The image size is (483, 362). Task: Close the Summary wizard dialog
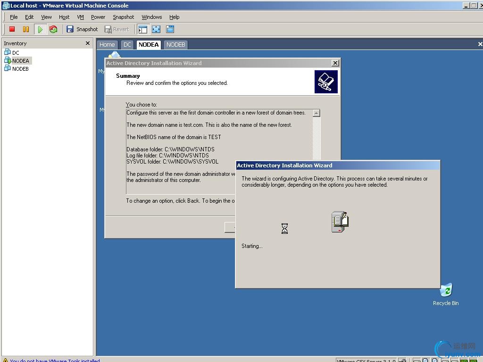tap(335, 63)
